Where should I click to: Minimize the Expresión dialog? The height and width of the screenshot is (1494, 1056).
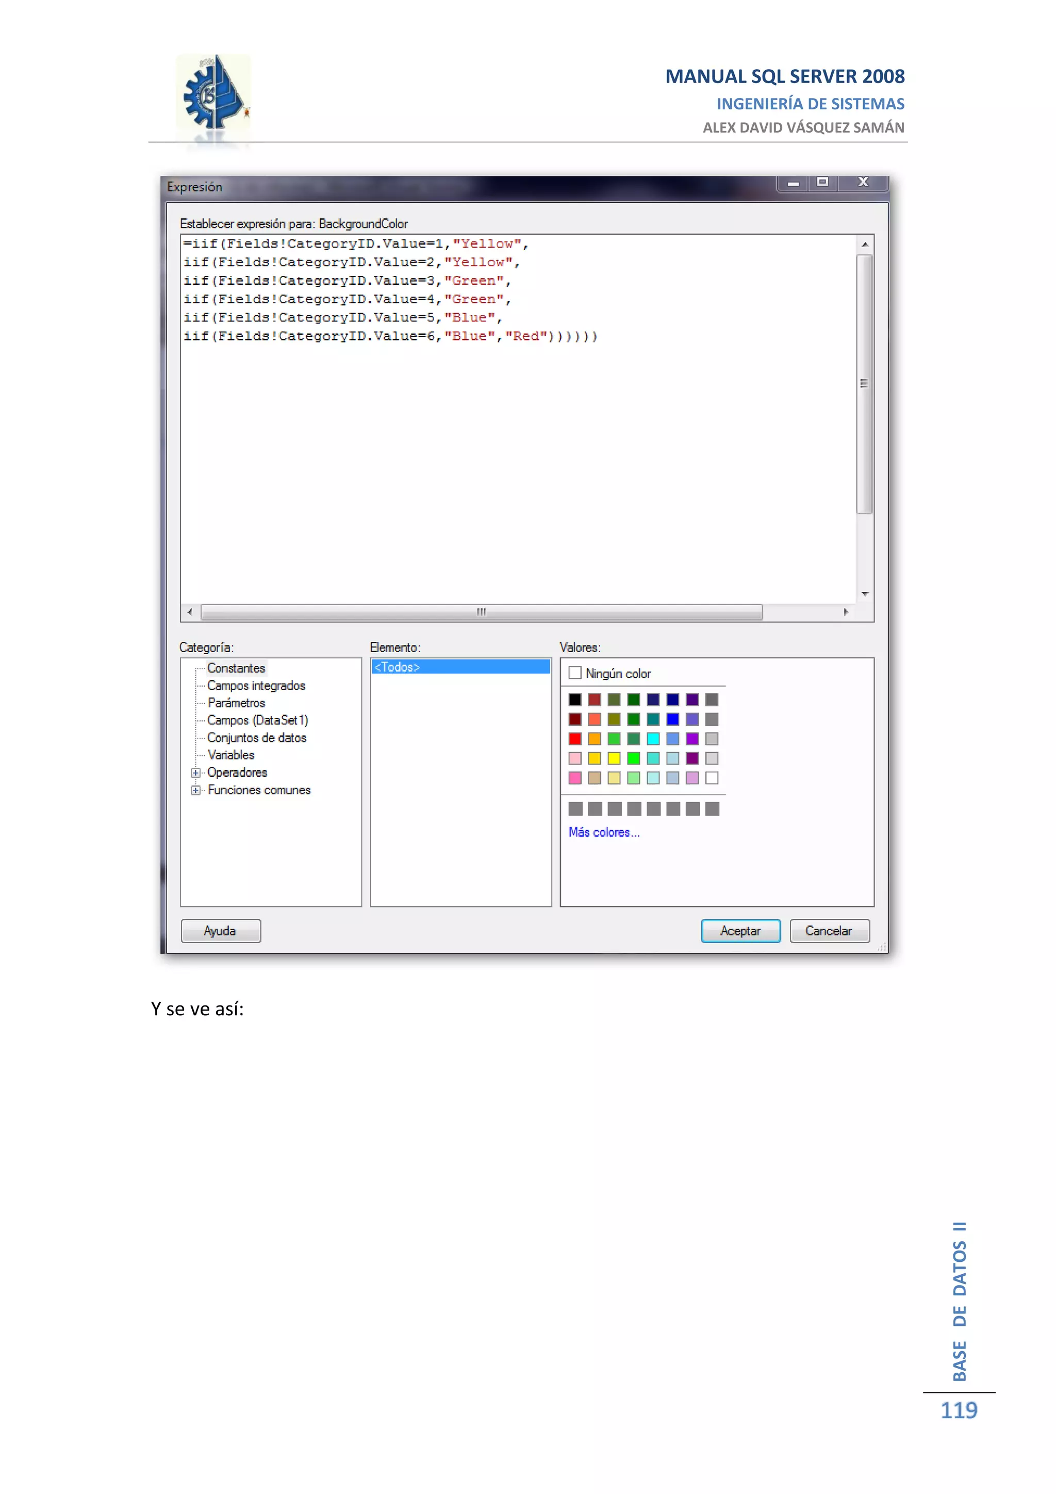tap(794, 184)
